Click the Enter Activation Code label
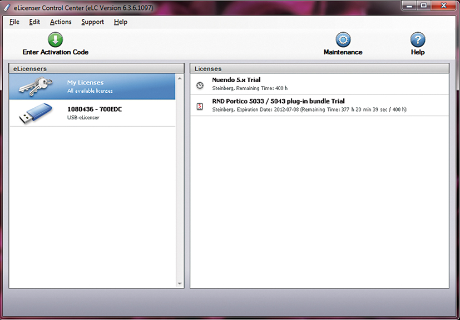This screenshot has height=320, width=460. [x=56, y=52]
